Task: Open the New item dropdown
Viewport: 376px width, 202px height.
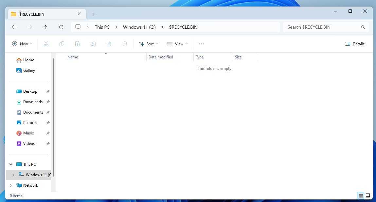Action: (x=22, y=44)
